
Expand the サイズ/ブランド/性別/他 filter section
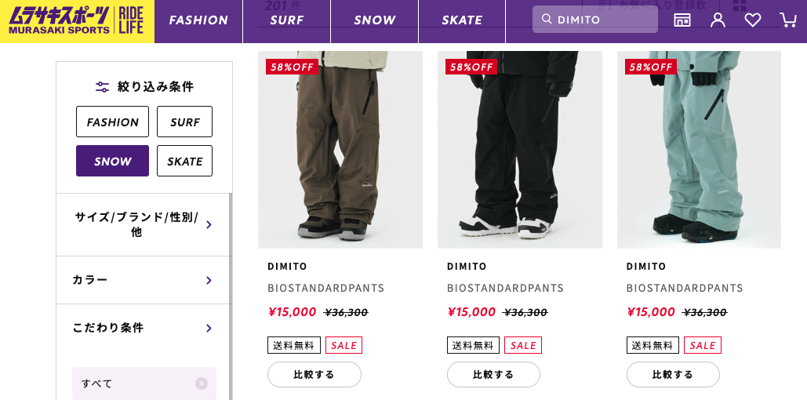[x=144, y=224]
